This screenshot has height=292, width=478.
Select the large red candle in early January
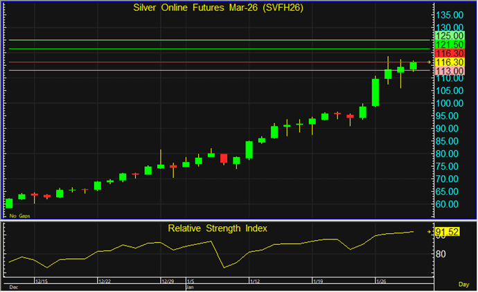point(224,158)
